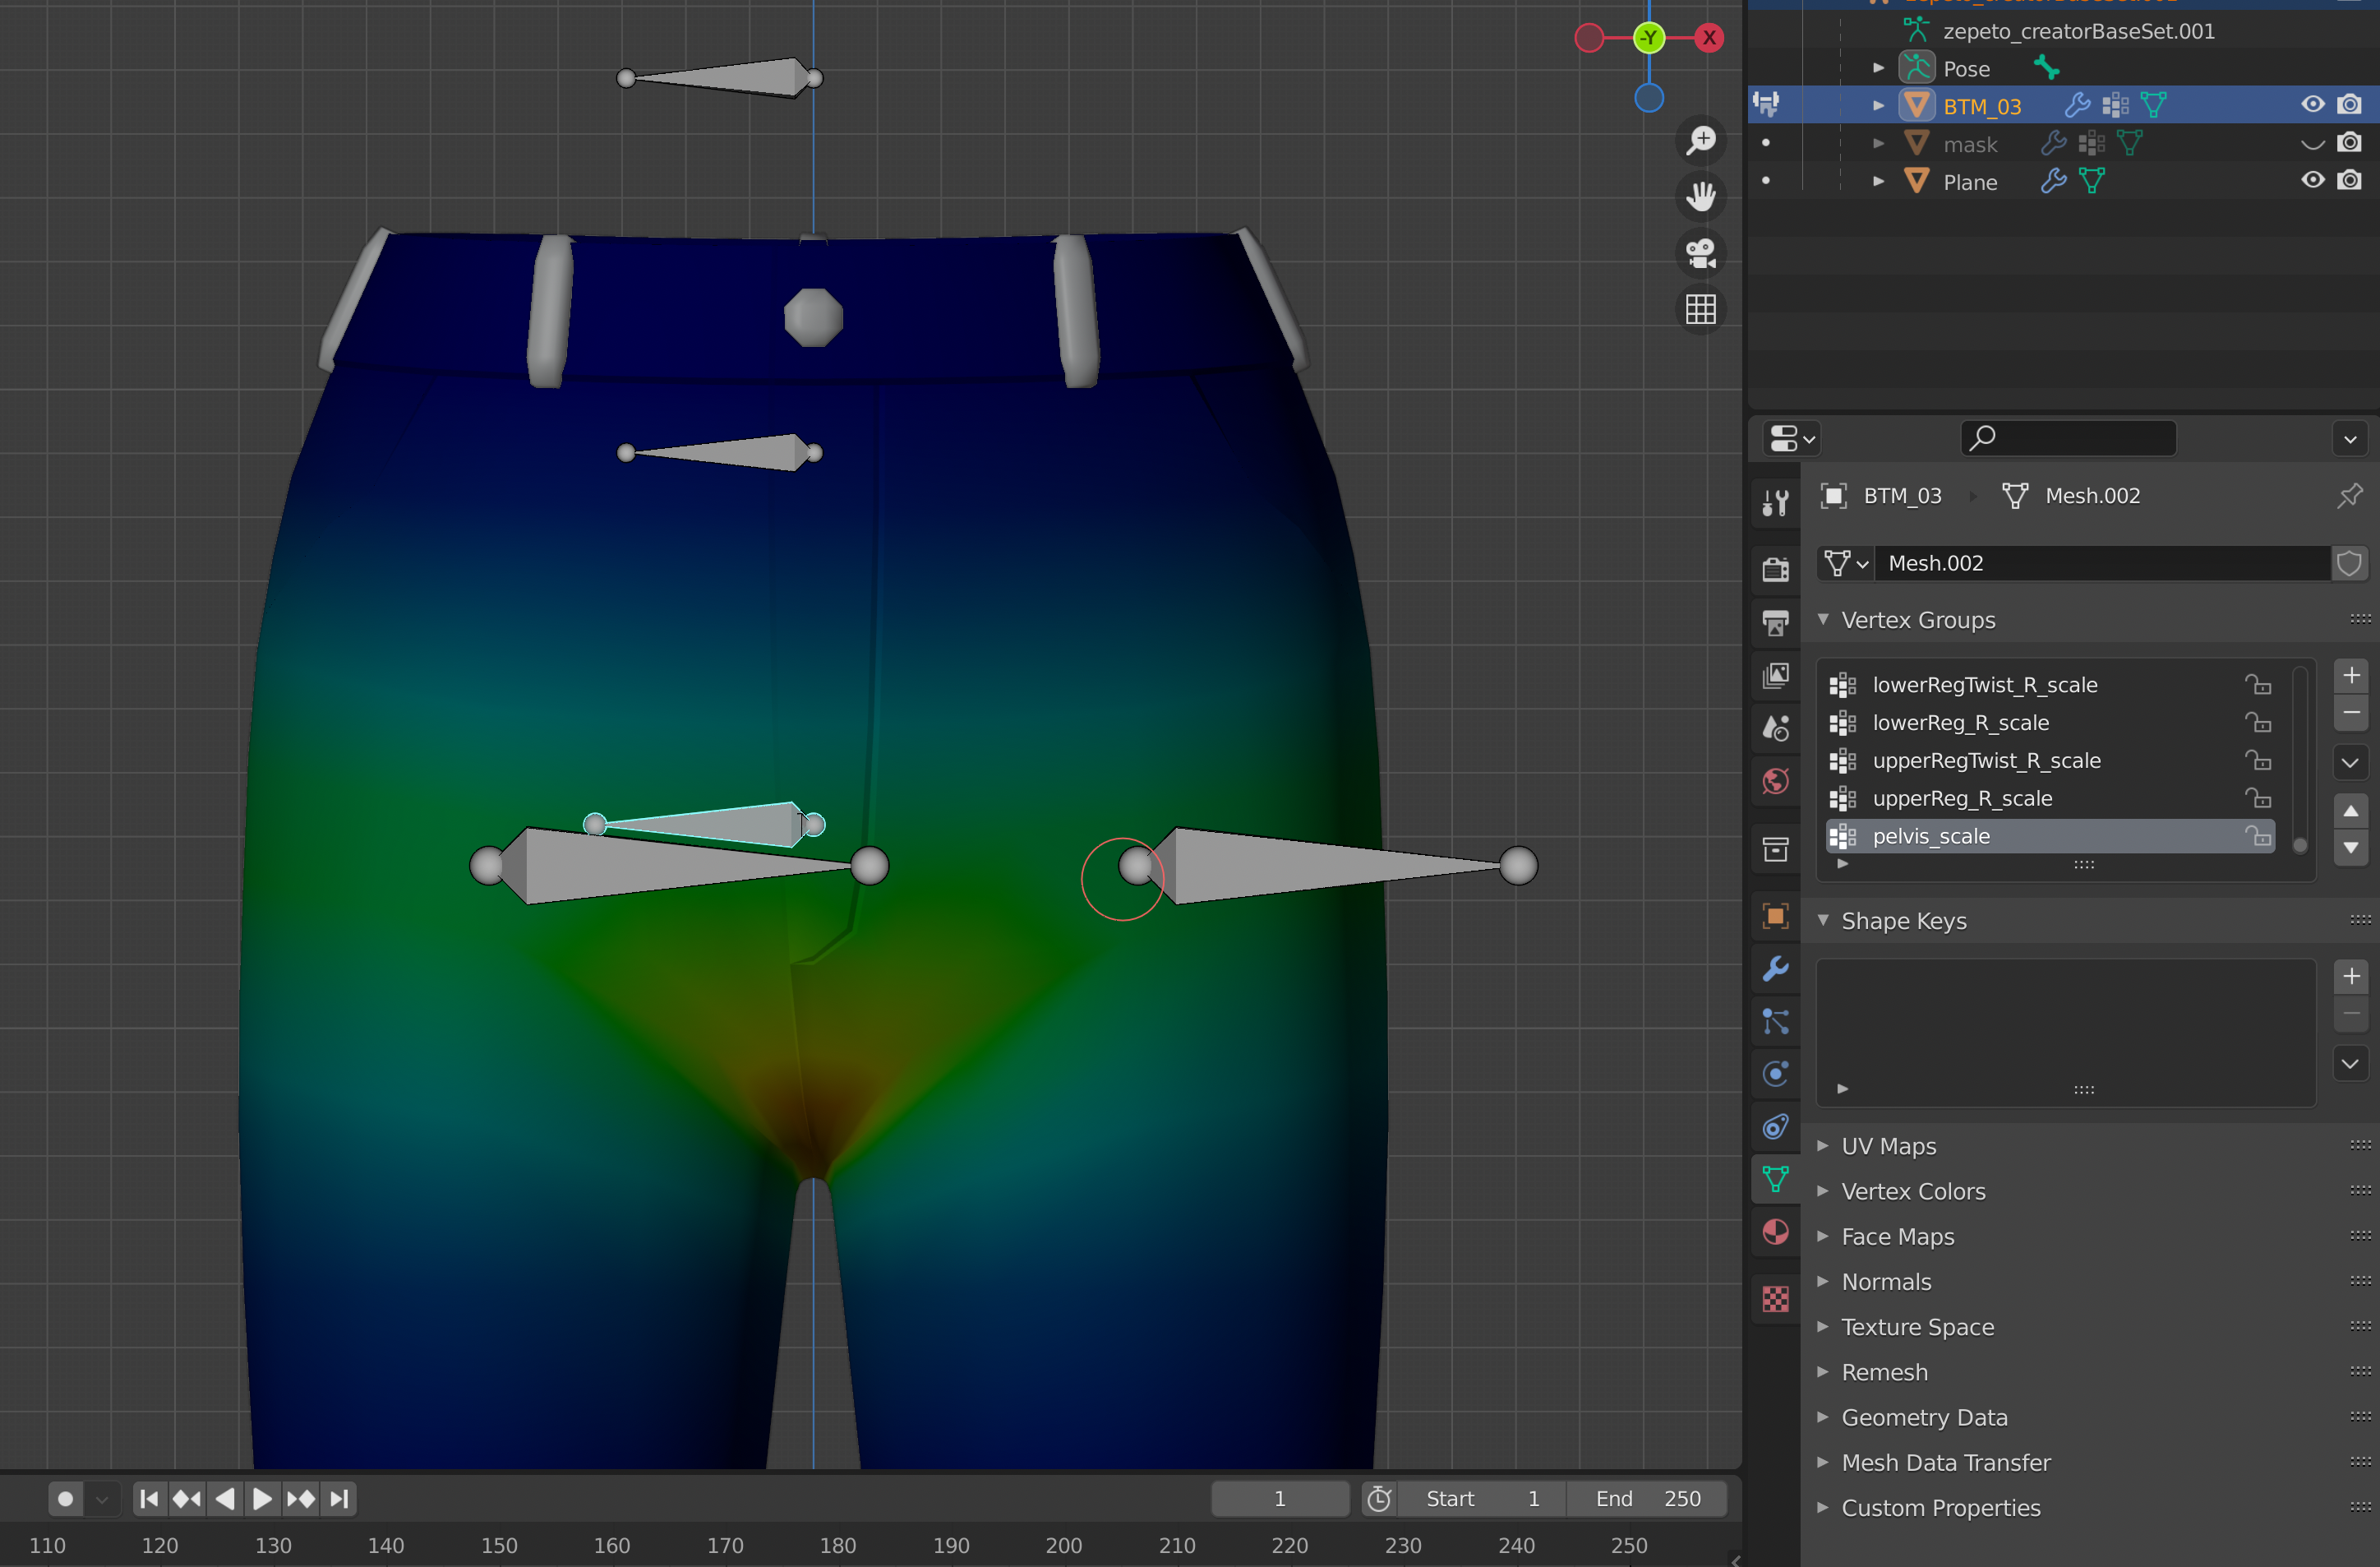Image resolution: width=2380 pixels, height=1567 pixels.
Task: Click the pin icon in properties header
Action: 2349,495
